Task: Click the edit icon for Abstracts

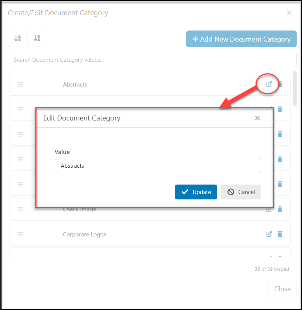Action: (x=269, y=84)
